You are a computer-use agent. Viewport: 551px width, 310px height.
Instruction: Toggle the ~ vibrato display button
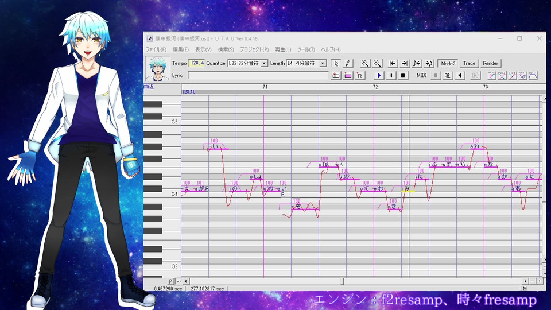[x=179, y=281]
